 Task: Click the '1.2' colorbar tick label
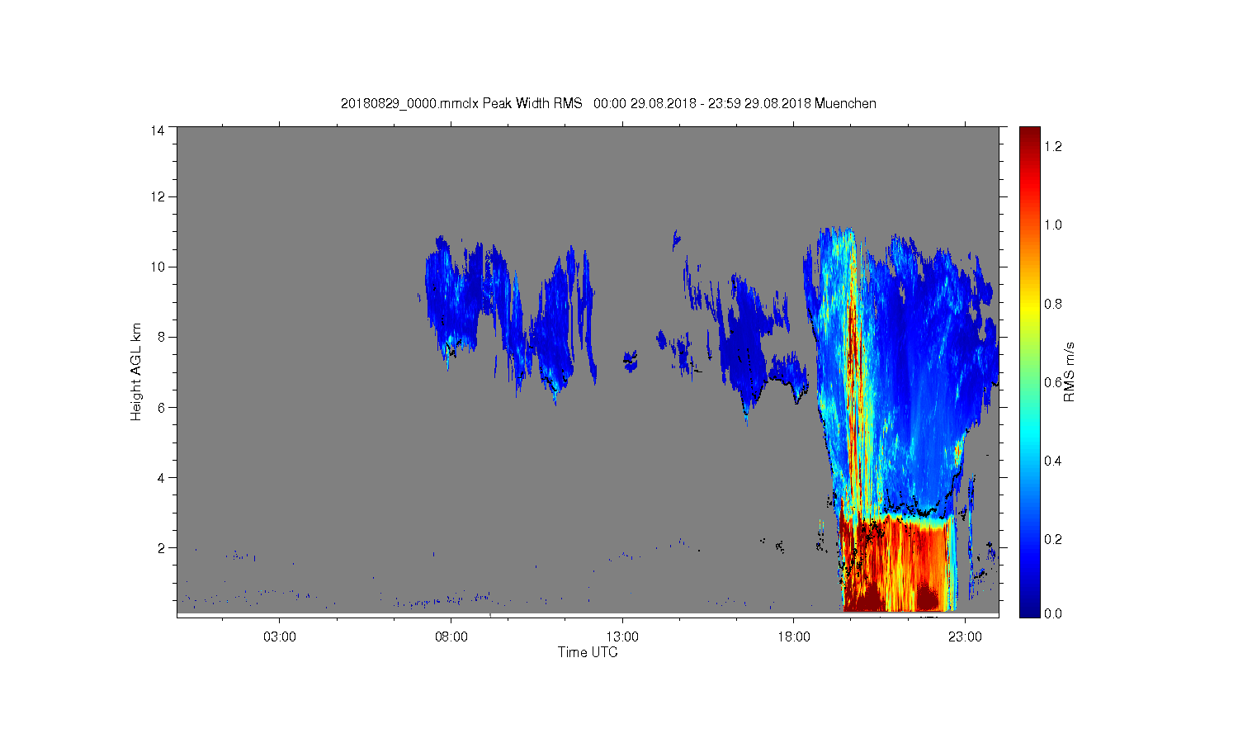(x=1053, y=146)
